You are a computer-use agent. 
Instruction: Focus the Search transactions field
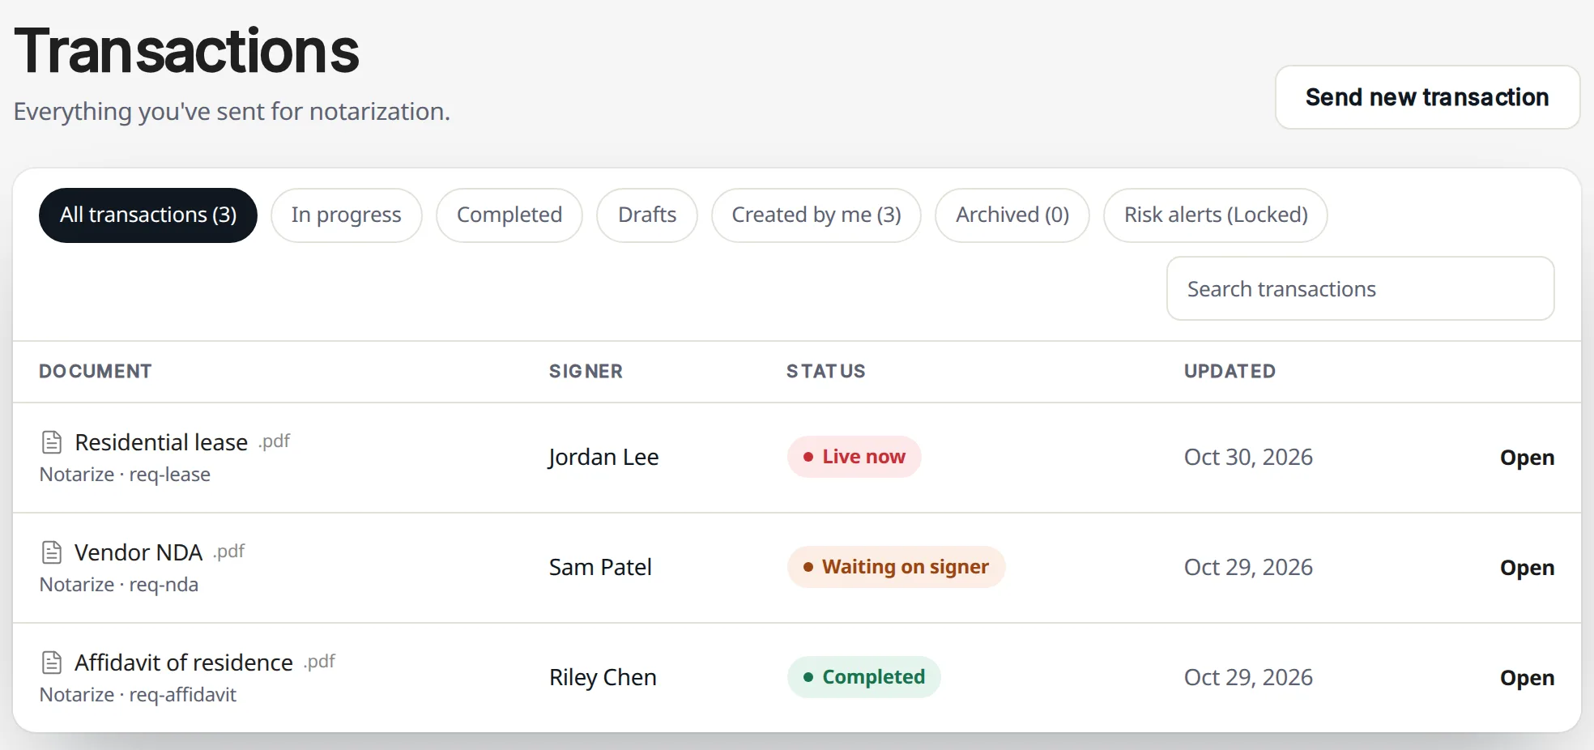[1361, 289]
